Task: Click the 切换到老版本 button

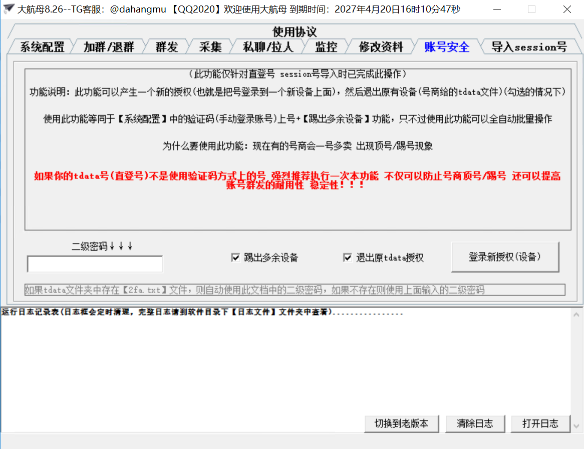Action: pyautogui.click(x=401, y=423)
